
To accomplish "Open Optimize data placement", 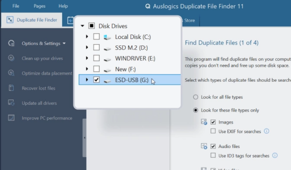I will pyautogui.click(x=47, y=73).
